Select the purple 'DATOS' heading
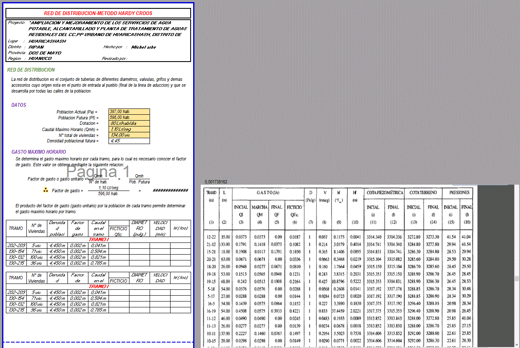Image resolution: width=520 pixels, height=348 pixels. [x=19, y=105]
